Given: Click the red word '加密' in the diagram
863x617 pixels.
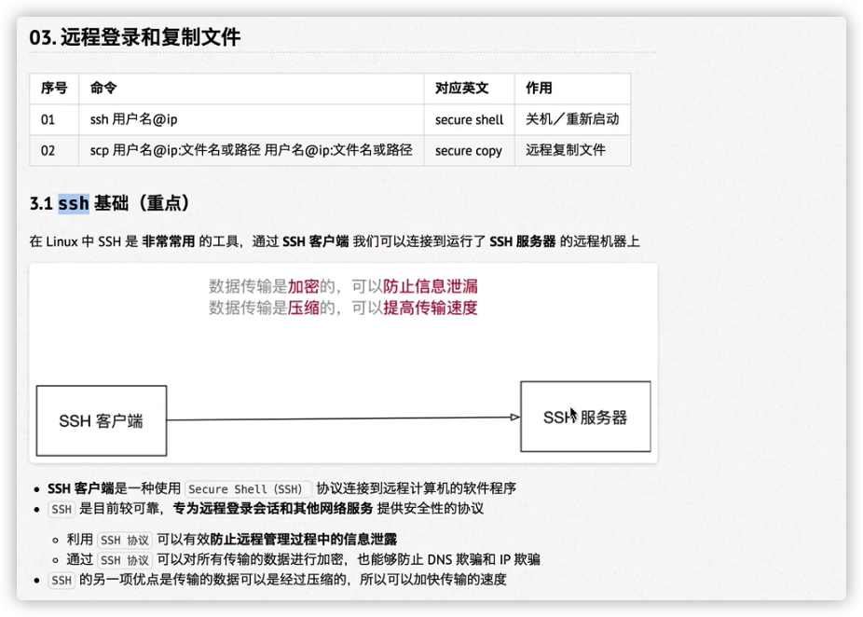Looking at the screenshot, I should [303, 286].
